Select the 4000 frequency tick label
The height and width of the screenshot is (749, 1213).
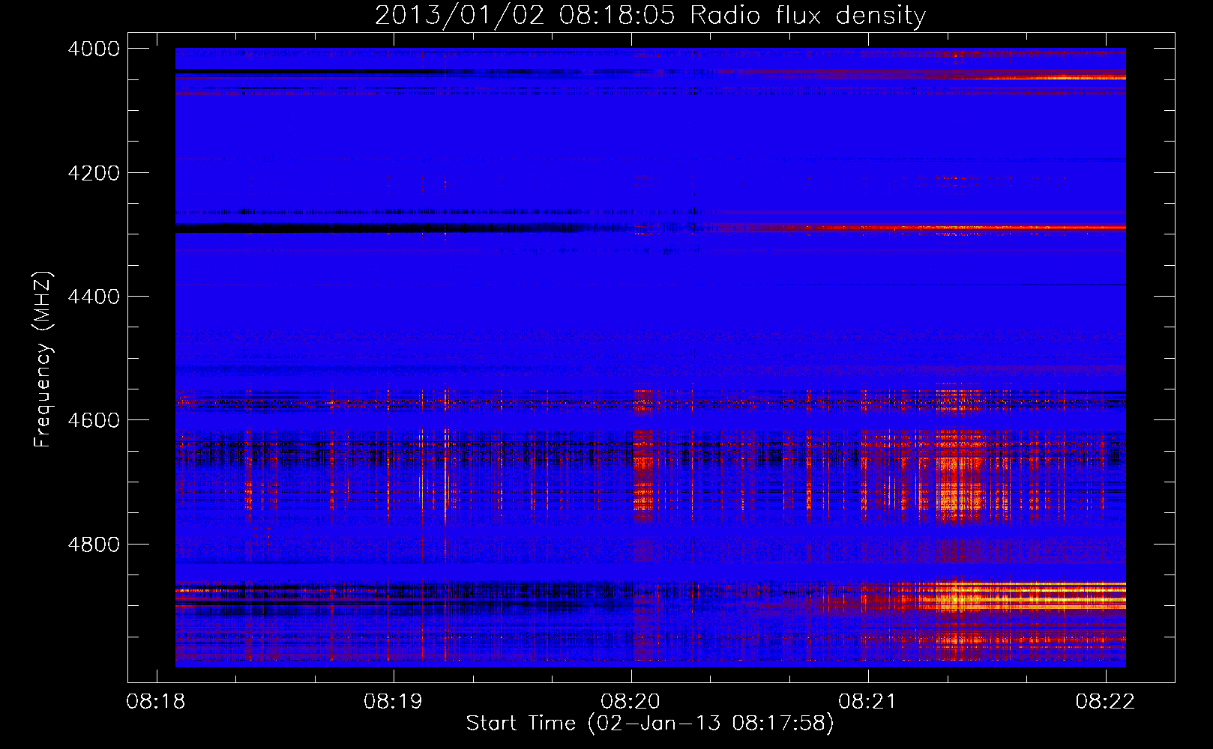94,49
